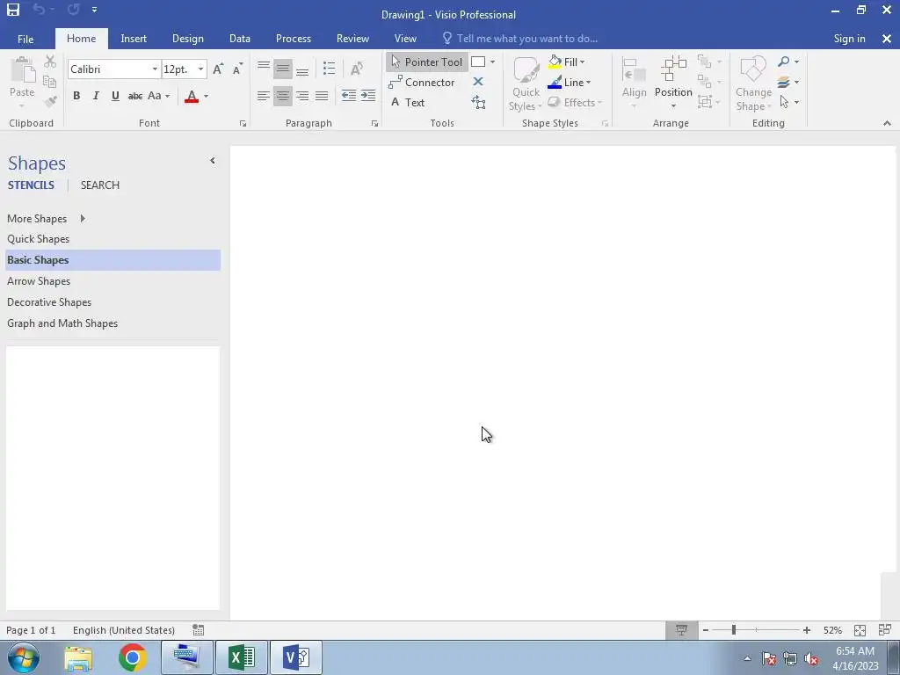Expand the More Shapes submenu
Screen dimensions: 900x675
tap(83, 218)
